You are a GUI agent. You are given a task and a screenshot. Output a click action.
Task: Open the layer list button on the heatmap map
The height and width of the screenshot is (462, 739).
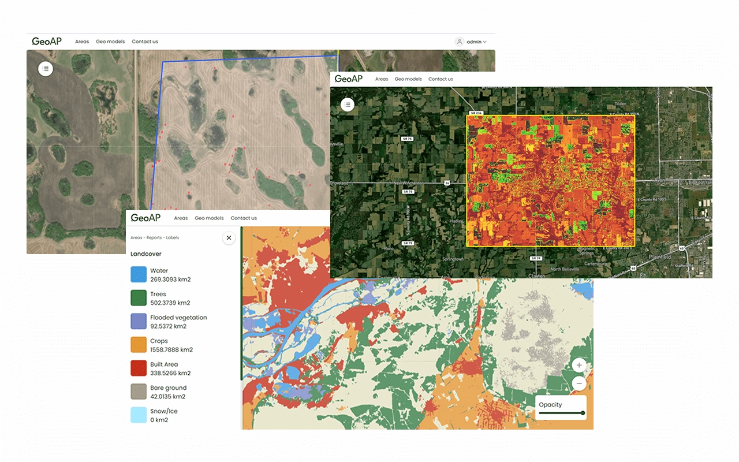click(348, 105)
